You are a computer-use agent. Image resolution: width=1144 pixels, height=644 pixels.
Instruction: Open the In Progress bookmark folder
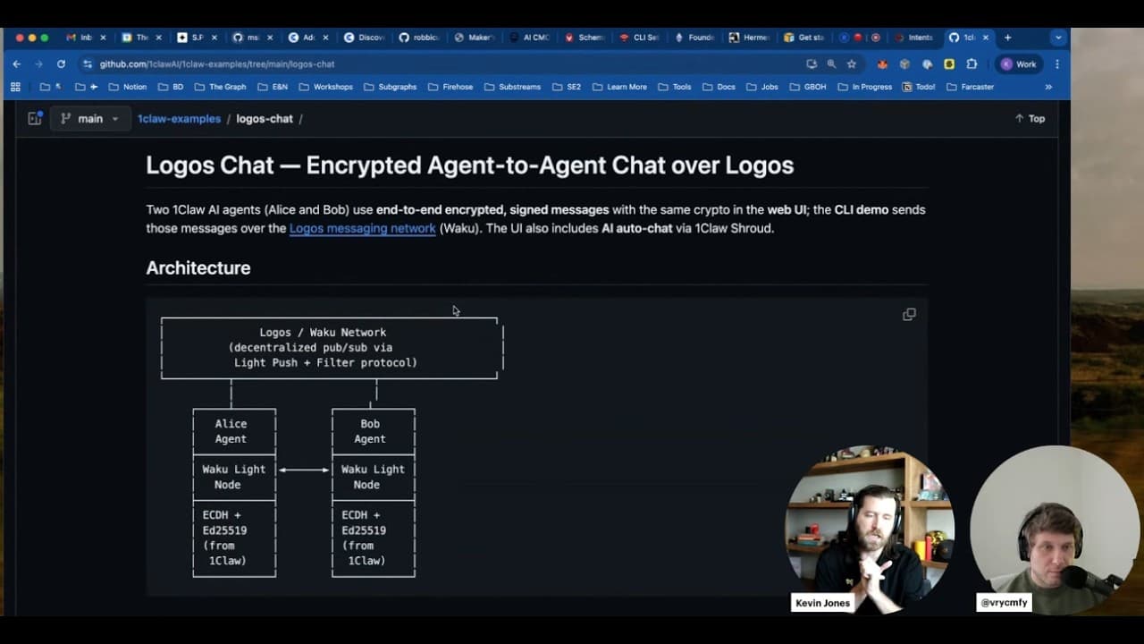tap(864, 87)
